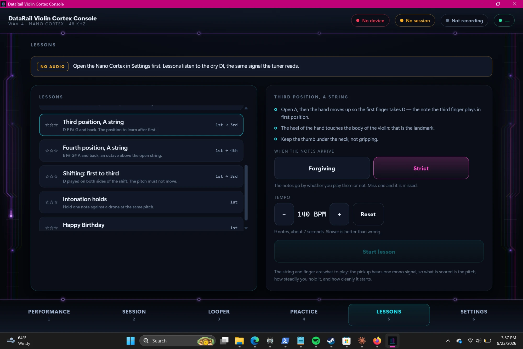Open the Settings tab

point(474,315)
